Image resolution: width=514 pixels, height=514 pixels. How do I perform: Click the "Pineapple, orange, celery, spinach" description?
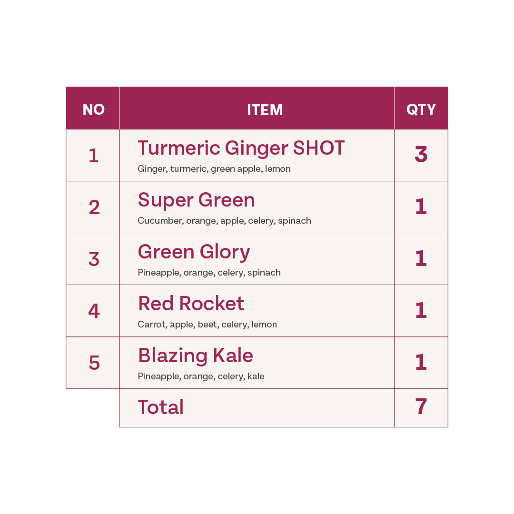click(209, 273)
